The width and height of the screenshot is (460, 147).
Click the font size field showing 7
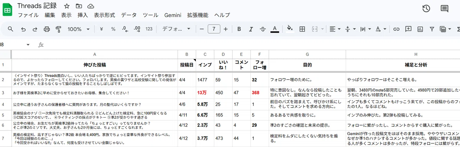[214, 29]
